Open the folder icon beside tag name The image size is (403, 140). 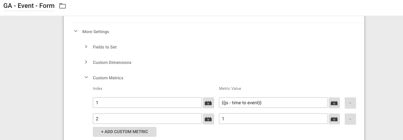63,6
